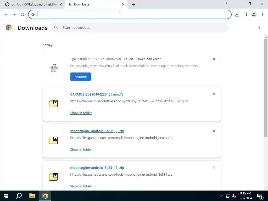The image size is (268, 201).
Task: Close the Downloads tab
Action: coord(123,5)
